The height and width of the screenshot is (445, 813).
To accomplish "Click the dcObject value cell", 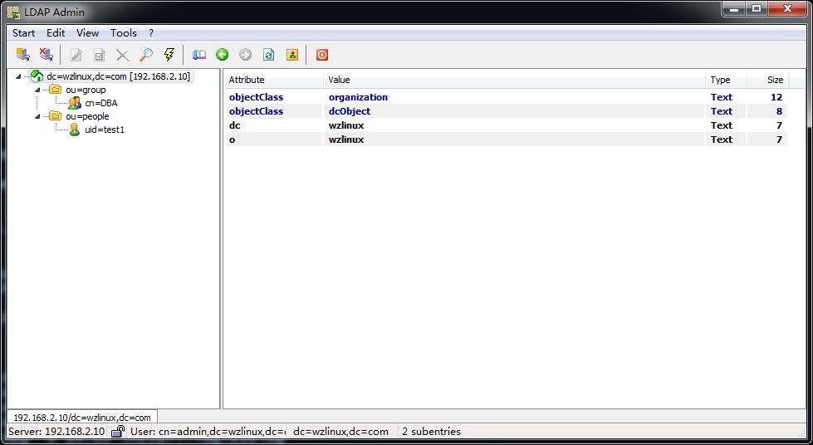I will click(350, 111).
